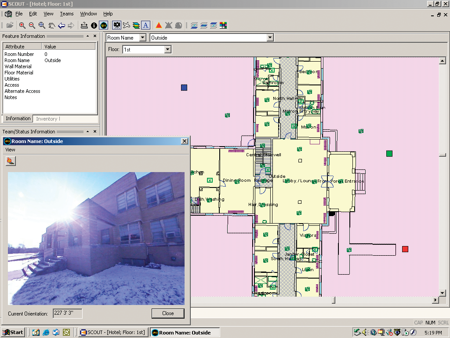Go back with the blue left arrow
This screenshot has width=450, height=338.
62,26
